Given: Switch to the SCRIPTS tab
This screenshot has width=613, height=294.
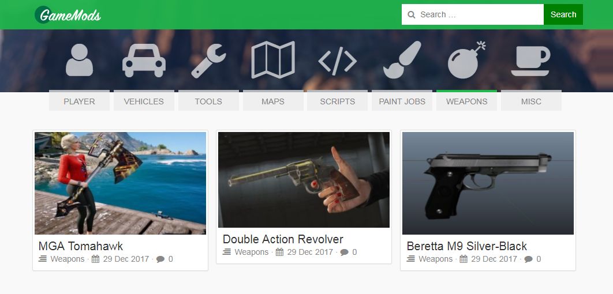Looking at the screenshot, I should [x=338, y=101].
